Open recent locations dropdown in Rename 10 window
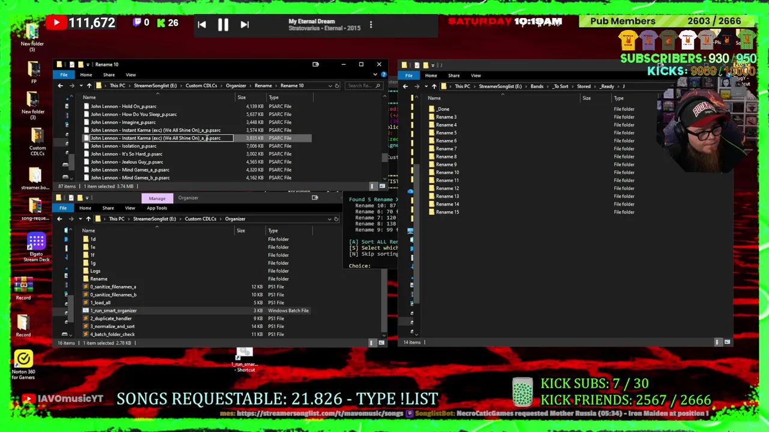The image size is (769, 432). pos(81,86)
